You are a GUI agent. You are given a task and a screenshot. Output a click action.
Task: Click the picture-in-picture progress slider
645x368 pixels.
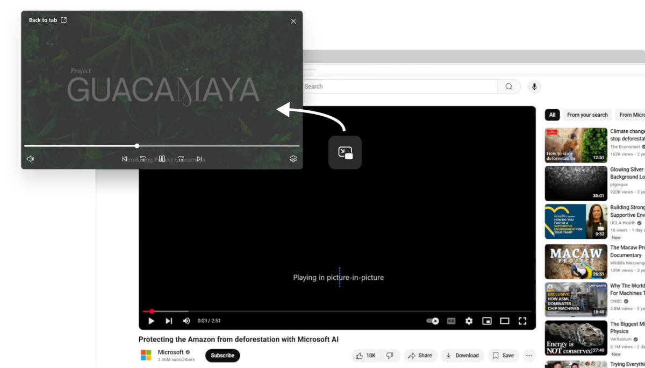pos(162,146)
